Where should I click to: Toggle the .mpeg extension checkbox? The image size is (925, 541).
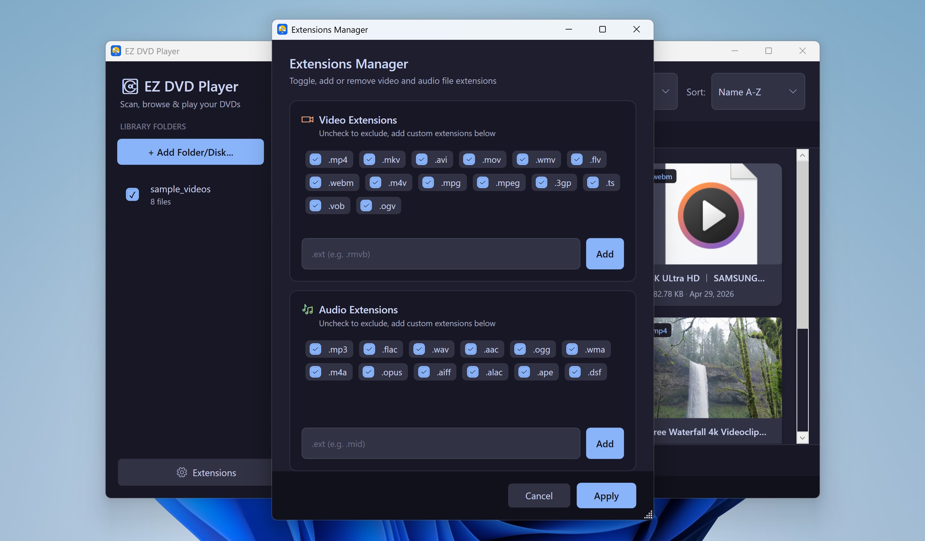click(483, 182)
